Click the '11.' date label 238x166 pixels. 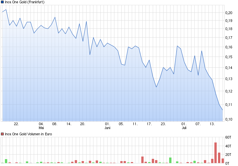[135, 124]
